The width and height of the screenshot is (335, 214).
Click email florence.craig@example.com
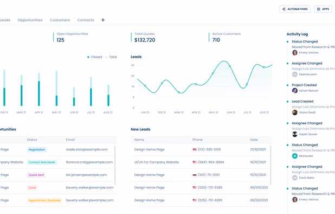[x=89, y=162]
